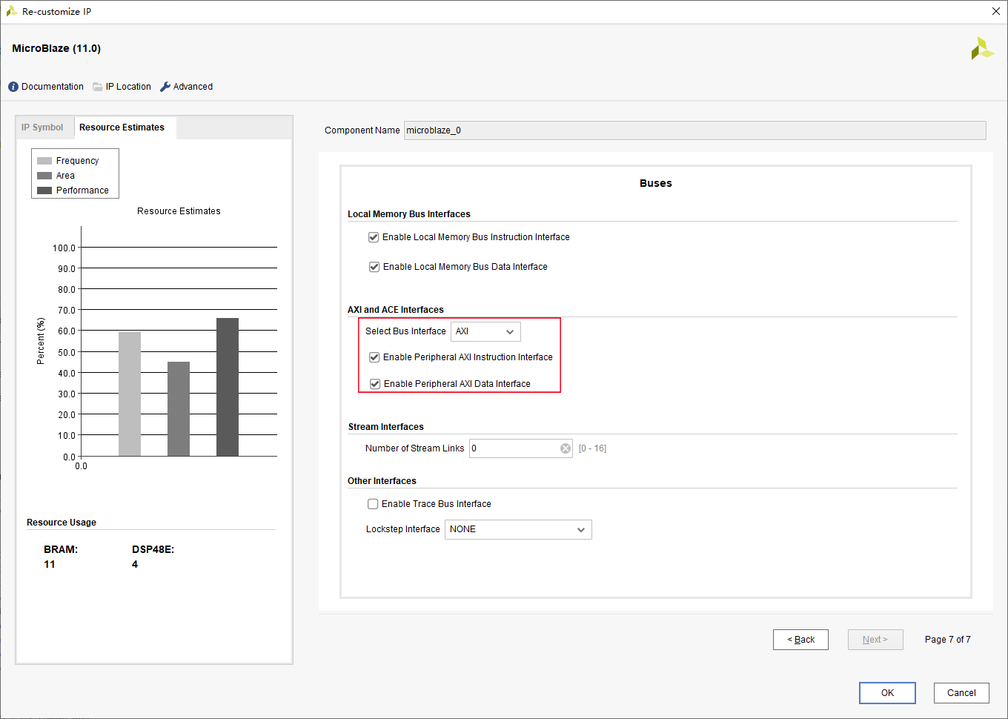Click the 'BRAM:' resource label
The image size is (1008, 719).
(x=61, y=549)
